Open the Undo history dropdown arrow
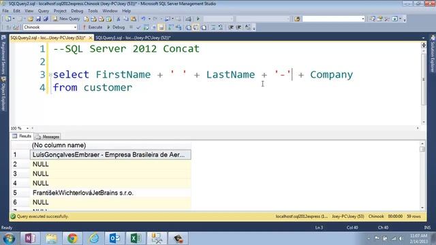This screenshot has width=436, height=245. pos(149,18)
